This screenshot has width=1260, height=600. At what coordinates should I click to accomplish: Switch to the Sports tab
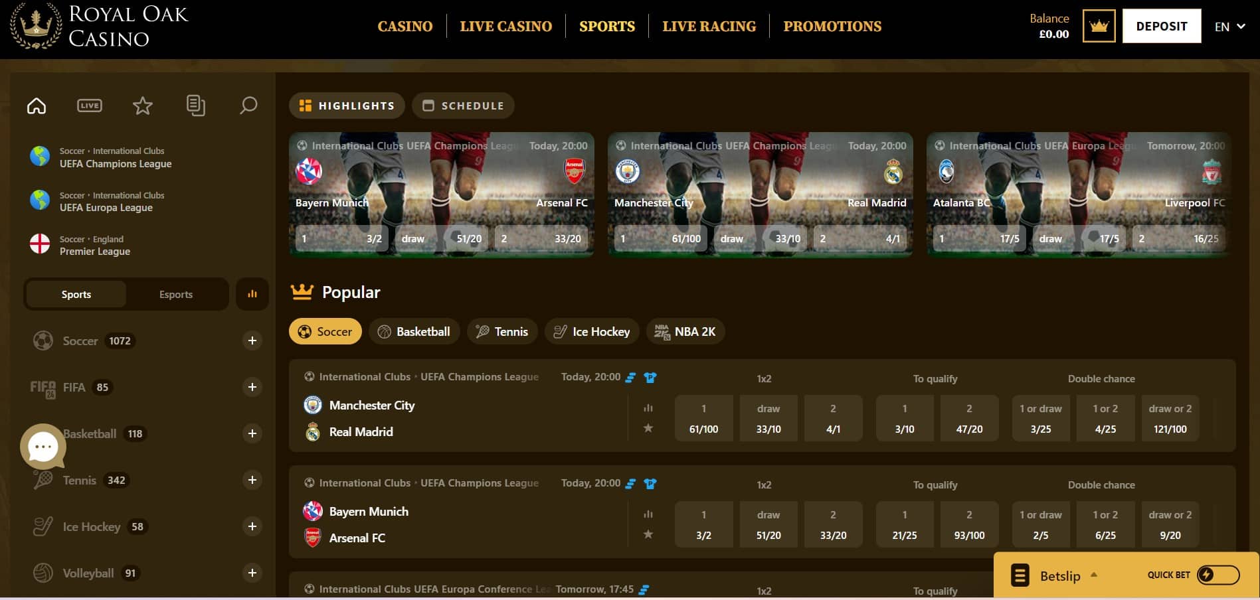coord(76,294)
